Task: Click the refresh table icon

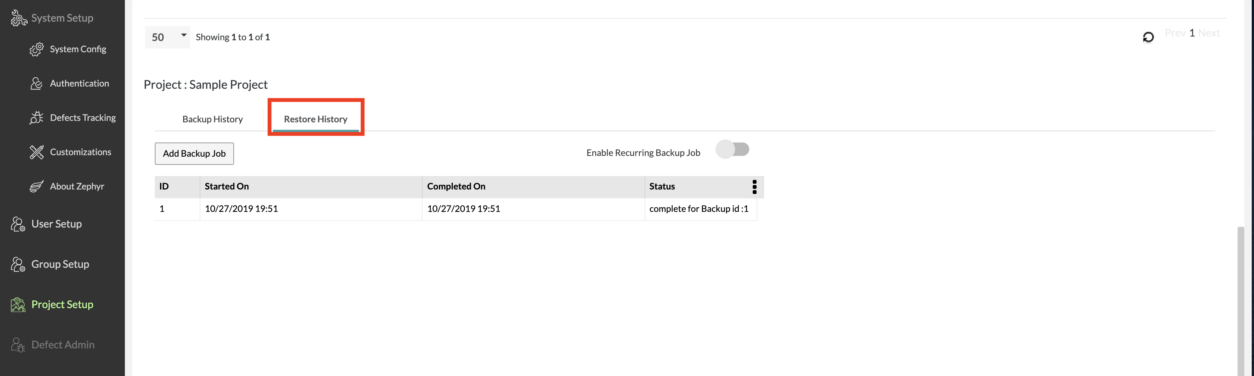Action: pos(1148,37)
